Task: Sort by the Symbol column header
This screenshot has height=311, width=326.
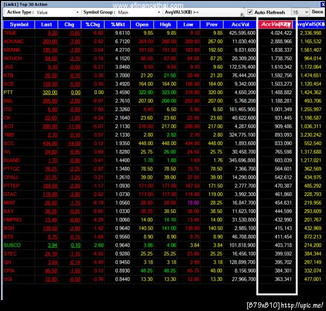Action: (x=19, y=25)
